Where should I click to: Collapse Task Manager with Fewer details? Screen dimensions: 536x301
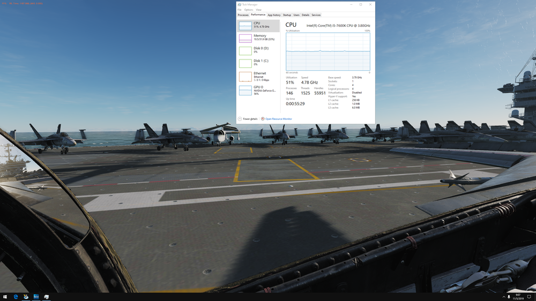248,119
